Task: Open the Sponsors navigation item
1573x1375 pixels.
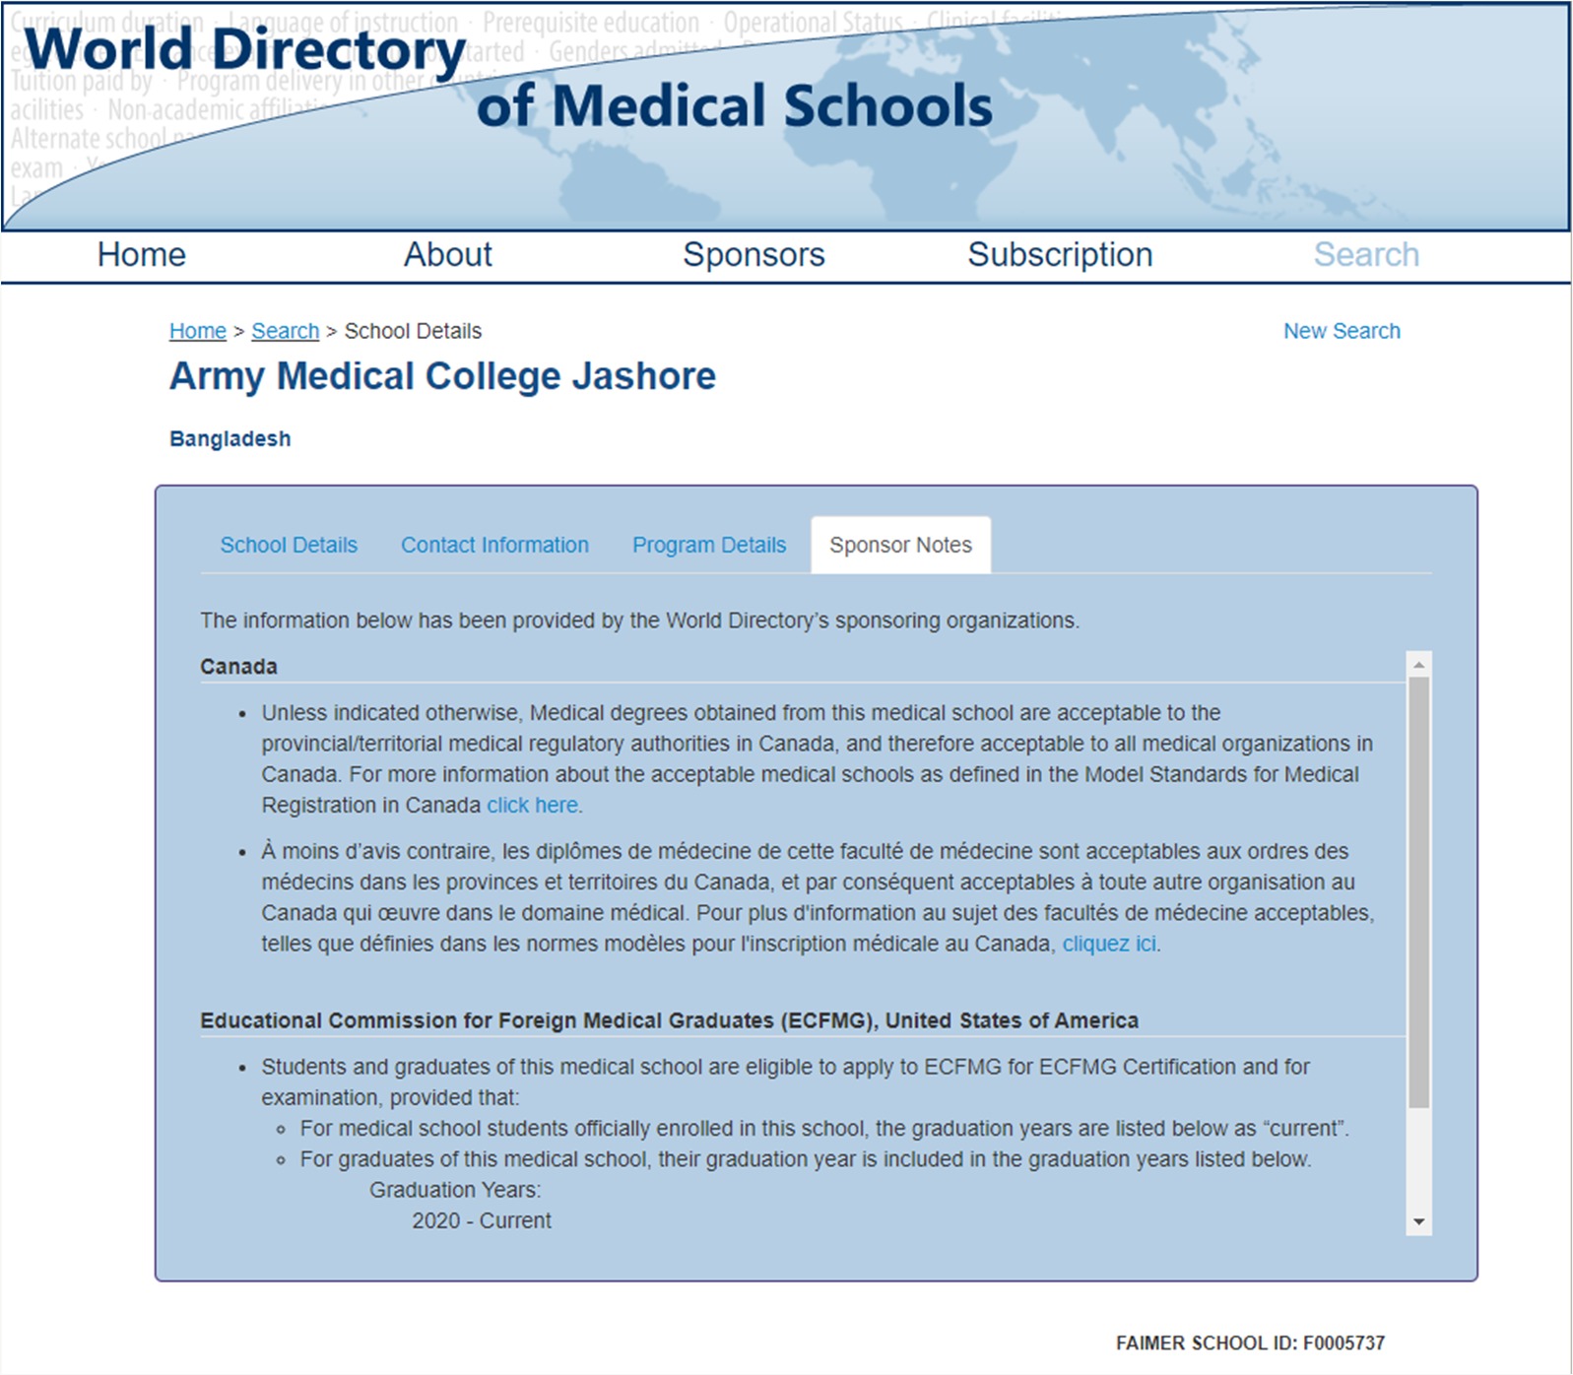Action: click(x=754, y=254)
